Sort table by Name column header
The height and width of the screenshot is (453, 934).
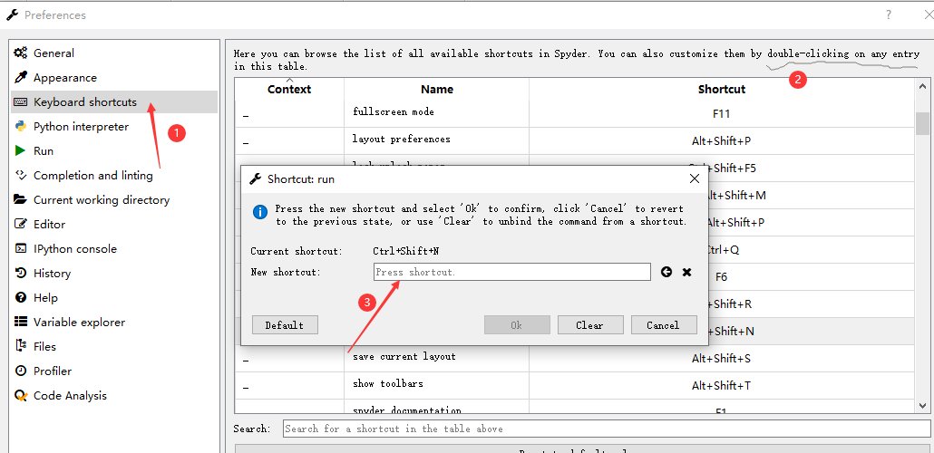[x=436, y=89]
